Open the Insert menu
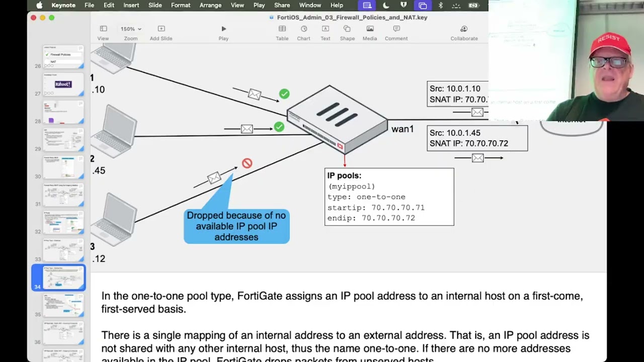The width and height of the screenshot is (644, 362). pyautogui.click(x=131, y=6)
